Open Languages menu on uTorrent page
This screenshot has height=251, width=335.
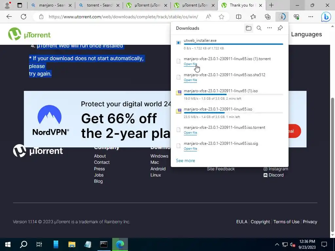click(x=306, y=34)
